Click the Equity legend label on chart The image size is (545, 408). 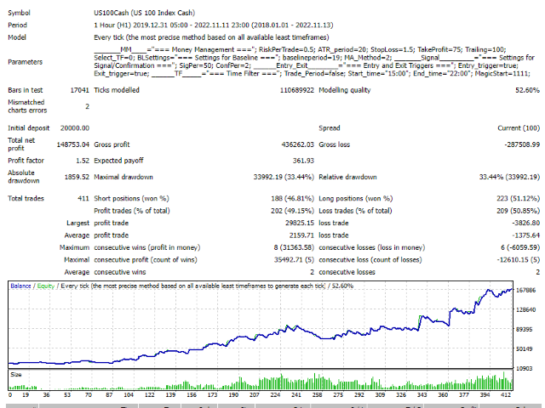45,286
